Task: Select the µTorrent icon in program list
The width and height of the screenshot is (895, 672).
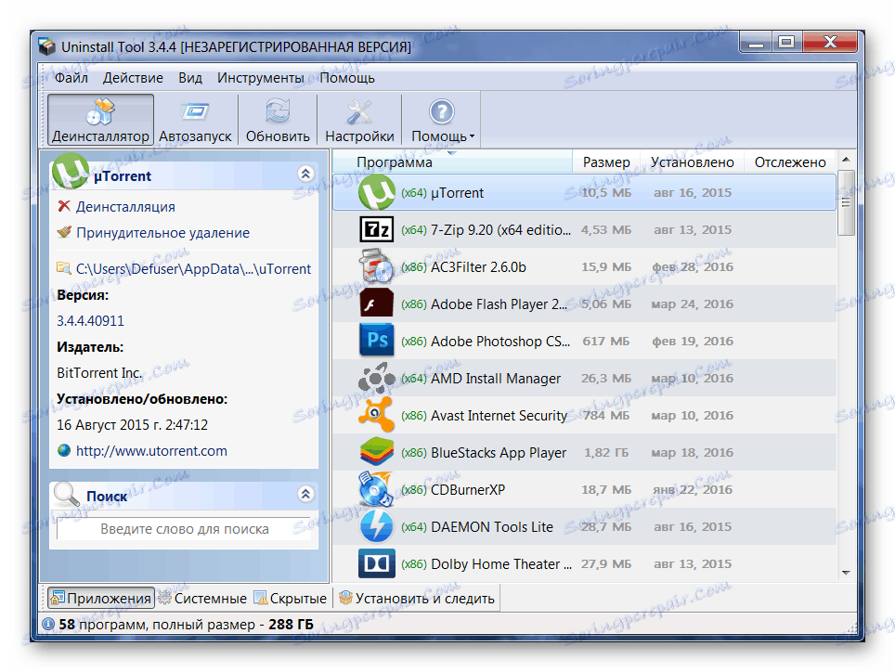Action: pyautogui.click(x=377, y=193)
